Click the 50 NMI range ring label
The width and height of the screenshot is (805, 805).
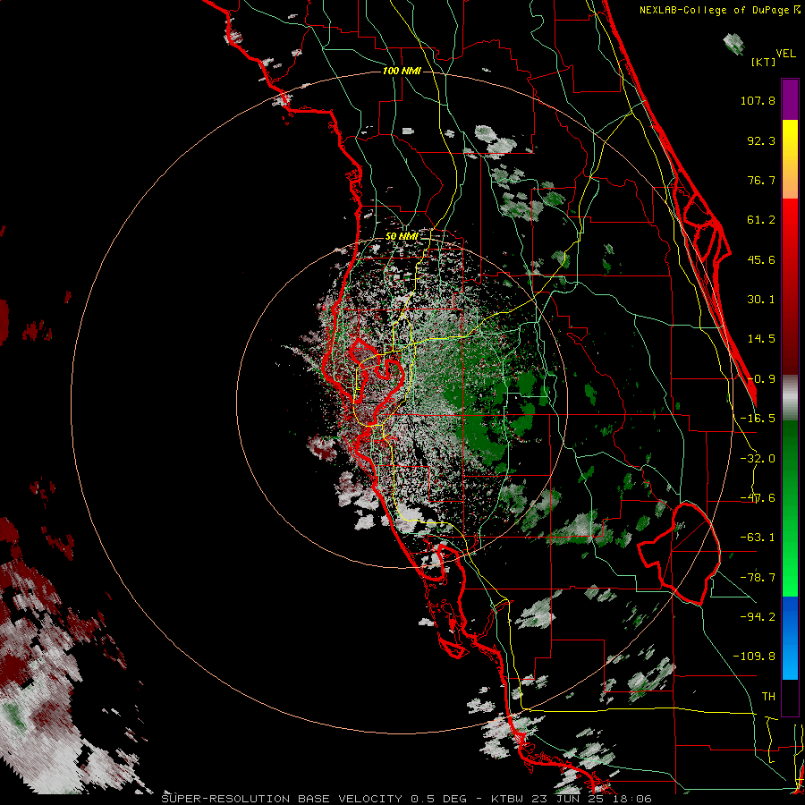click(402, 236)
